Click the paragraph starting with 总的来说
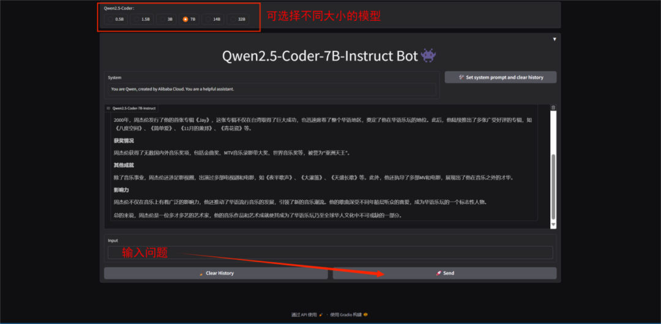Image resolution: width=661 pixels, height=324 pixels. pos(258,215)
